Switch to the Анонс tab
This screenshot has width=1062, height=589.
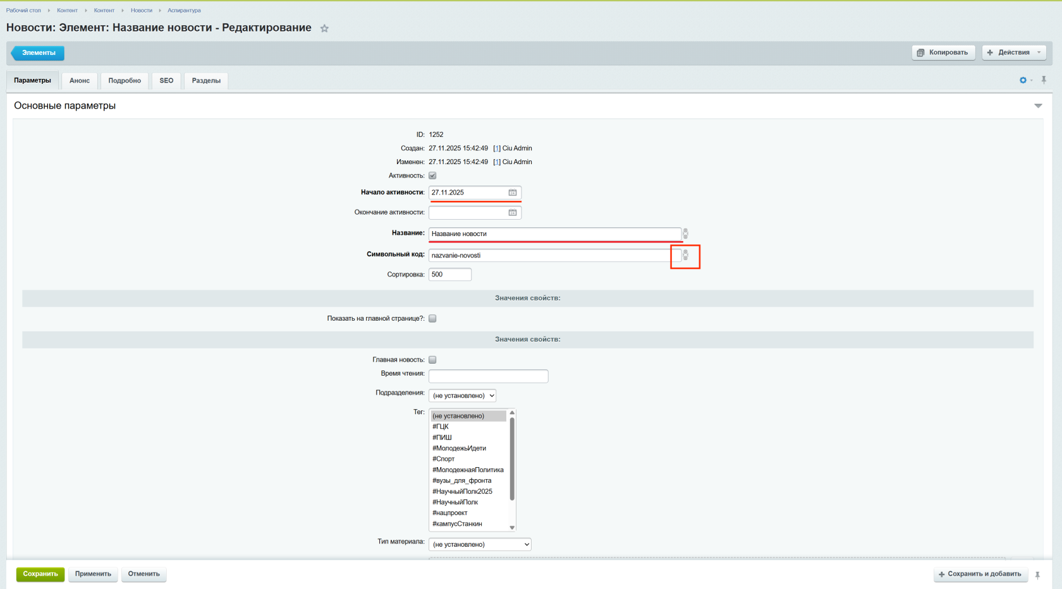click(80, 80)
